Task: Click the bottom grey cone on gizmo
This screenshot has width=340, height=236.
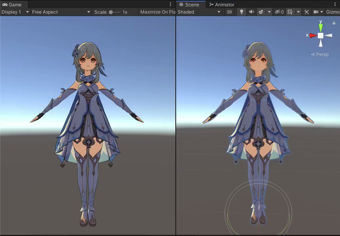Action: coord(321,43)
